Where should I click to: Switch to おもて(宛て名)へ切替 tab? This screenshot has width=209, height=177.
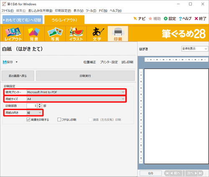point(23,20)
